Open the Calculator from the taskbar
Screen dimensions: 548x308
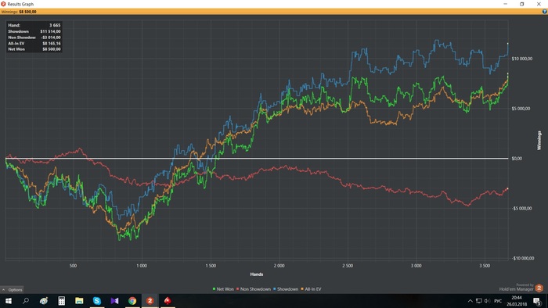(x=62, y=301)
